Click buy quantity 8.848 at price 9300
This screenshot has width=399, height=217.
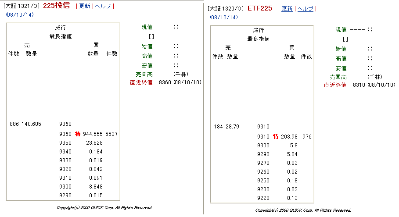(95, 187)
